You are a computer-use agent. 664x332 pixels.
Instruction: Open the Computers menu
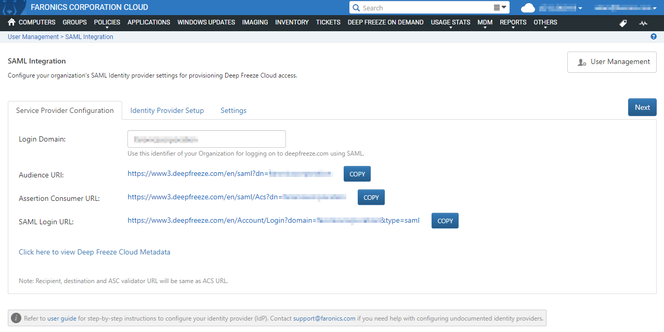(x=37, y=22)
